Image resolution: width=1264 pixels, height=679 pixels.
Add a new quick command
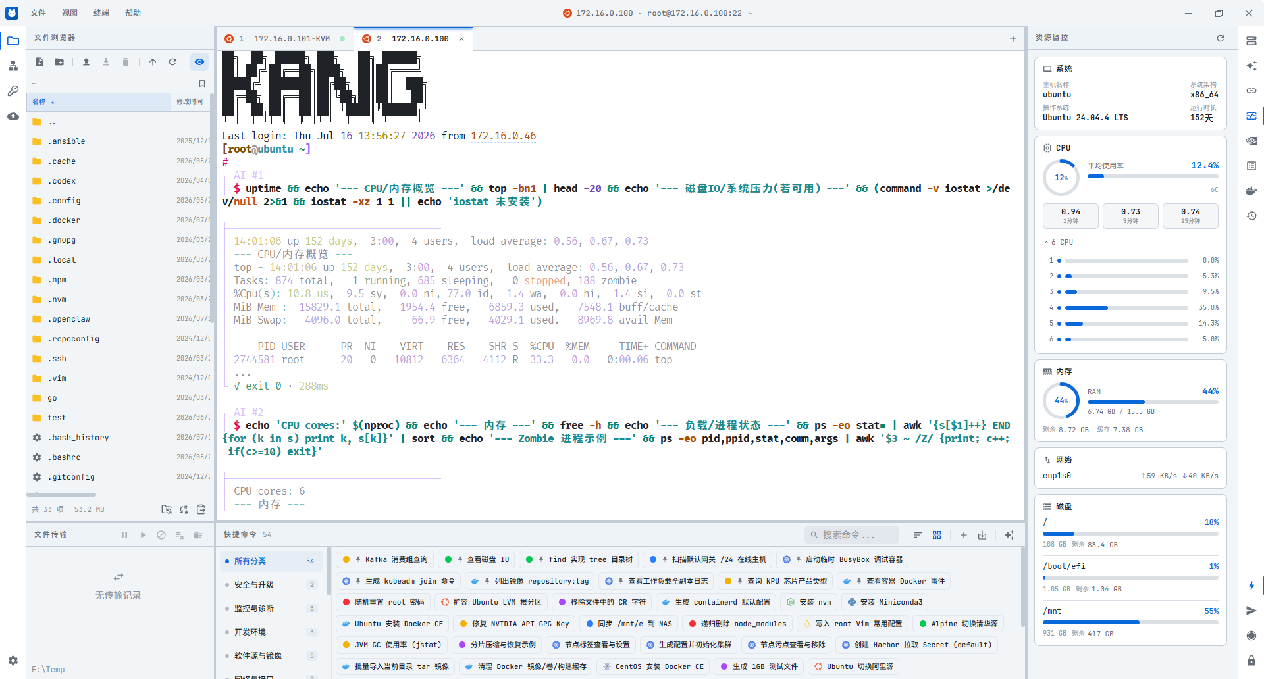pyautogui.click(x=964, y=535)
